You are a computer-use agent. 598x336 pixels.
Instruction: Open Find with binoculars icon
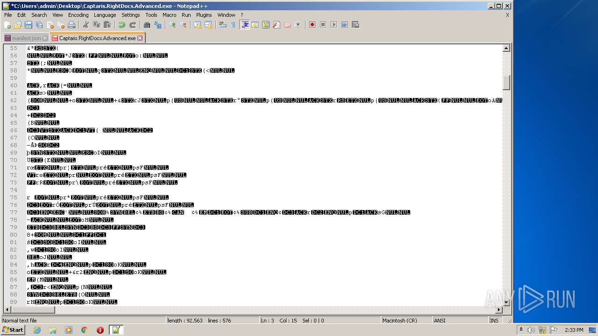[147, 25]
